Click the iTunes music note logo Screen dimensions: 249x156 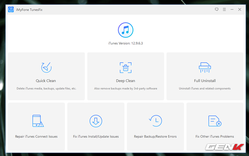126,30
